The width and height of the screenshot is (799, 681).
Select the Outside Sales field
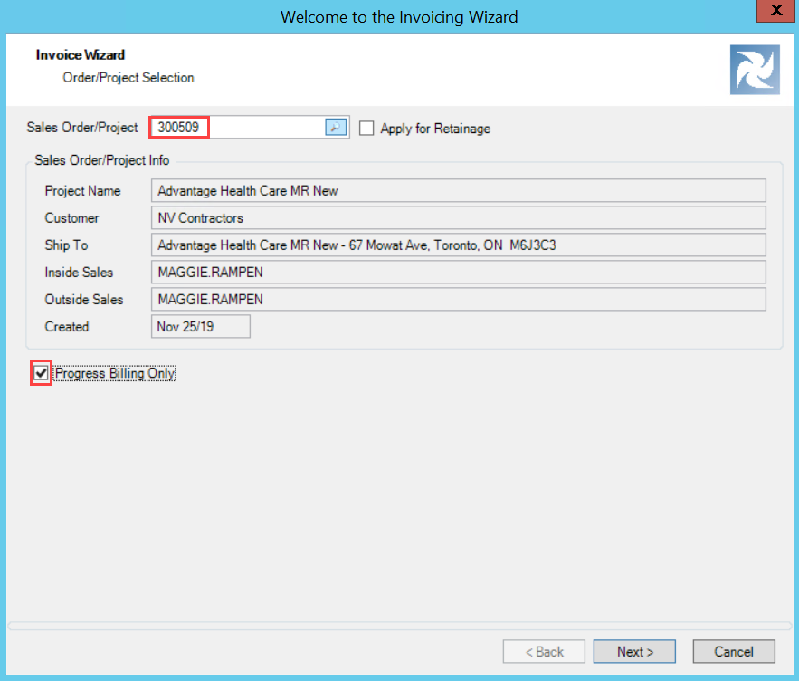click(458, 300)
